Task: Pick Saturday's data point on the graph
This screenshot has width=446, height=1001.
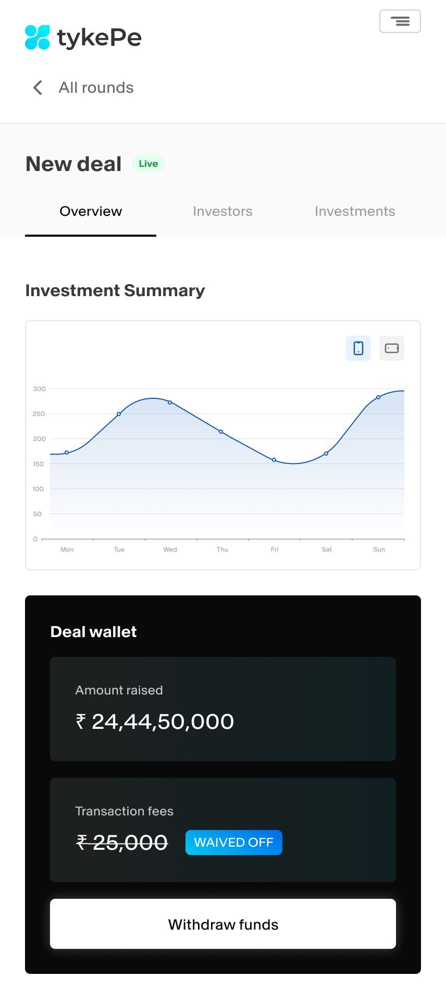Action: click(x=326, y=454)
